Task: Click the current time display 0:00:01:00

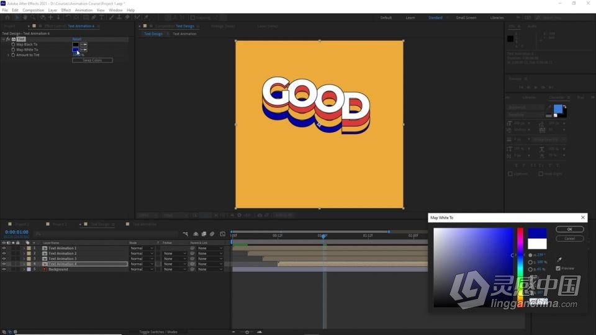Action: tap(17, 232)
